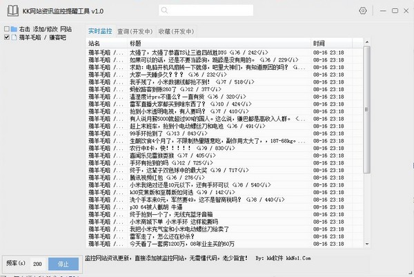Image resolution: width=414 pixels, height=277 pixels.
Task: Click the 站名 column header
Action: [107, 43]
